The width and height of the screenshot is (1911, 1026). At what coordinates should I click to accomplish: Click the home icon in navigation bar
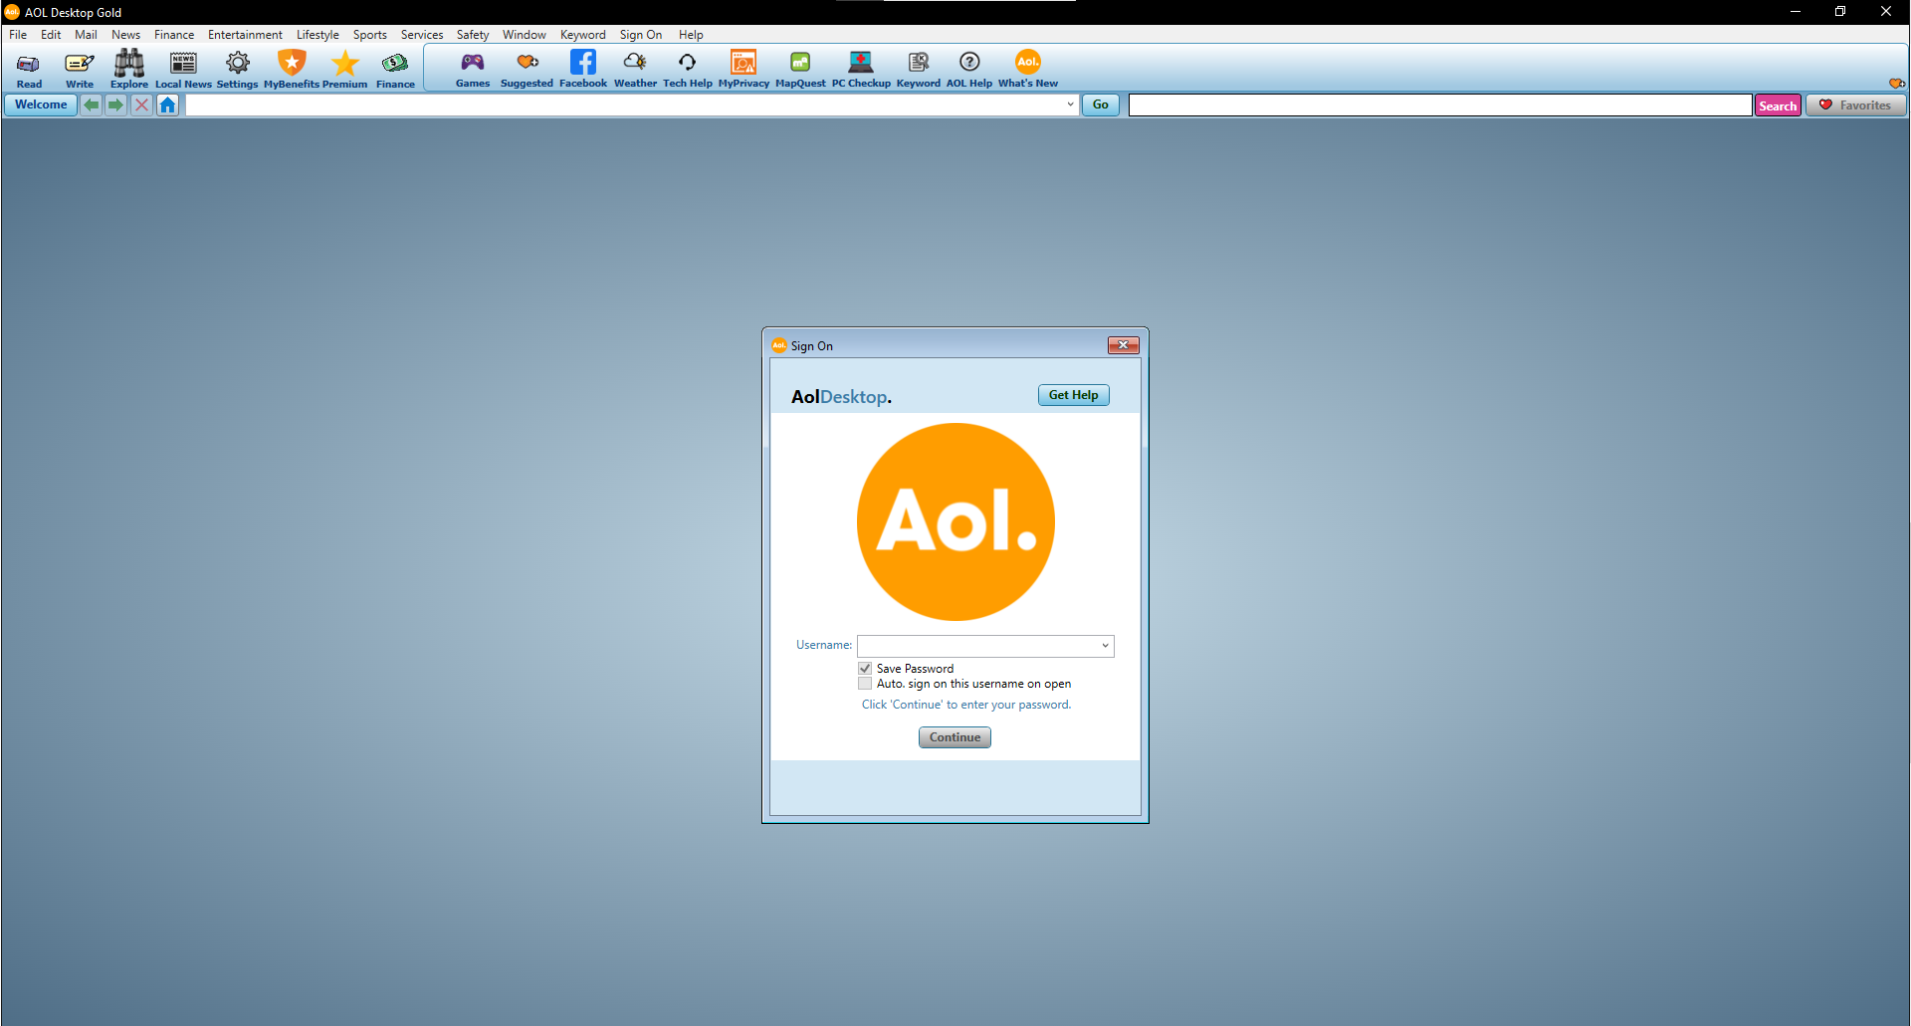coord(167,104)
